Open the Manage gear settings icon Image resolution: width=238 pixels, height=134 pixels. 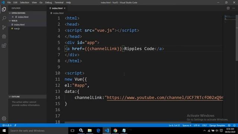click(4, 118)
